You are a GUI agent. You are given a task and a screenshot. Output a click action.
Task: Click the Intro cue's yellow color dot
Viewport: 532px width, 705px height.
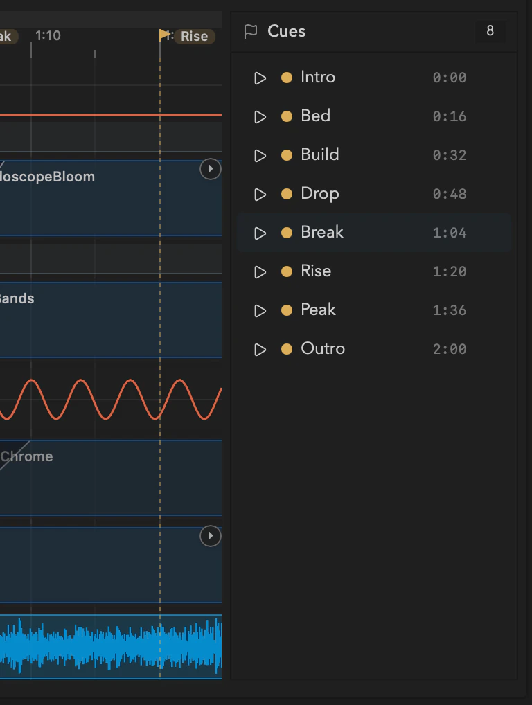tap(287, 78)
